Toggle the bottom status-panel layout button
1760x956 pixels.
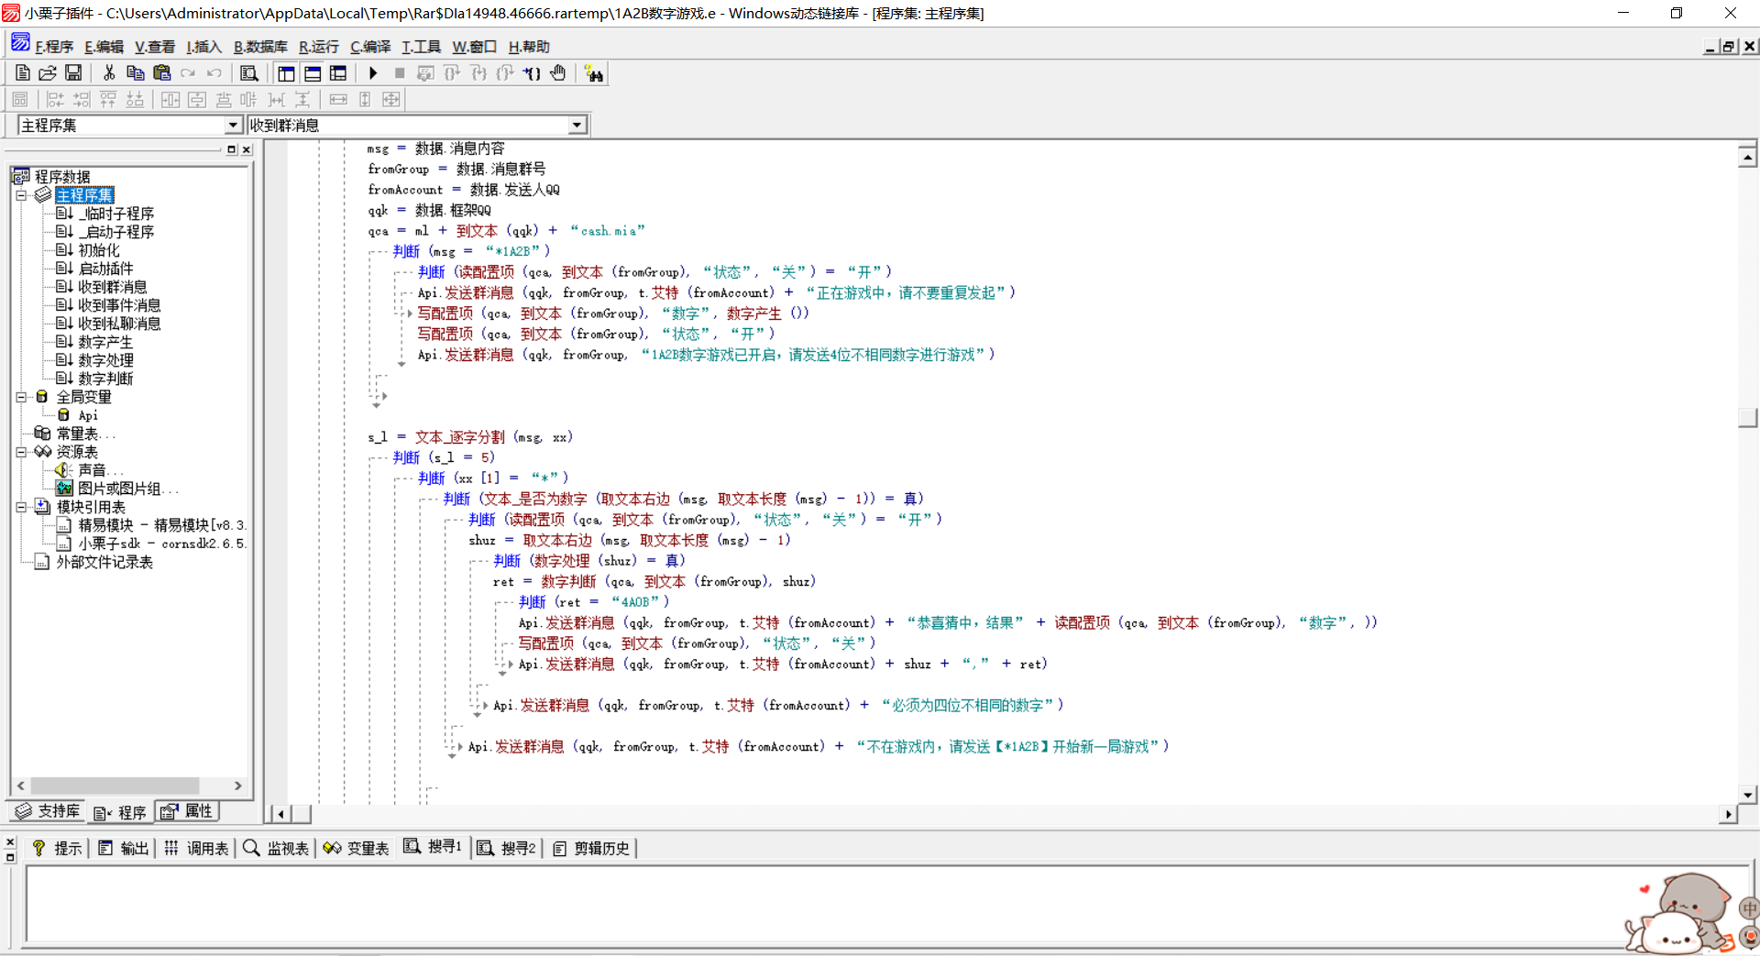tap(313, 73)
